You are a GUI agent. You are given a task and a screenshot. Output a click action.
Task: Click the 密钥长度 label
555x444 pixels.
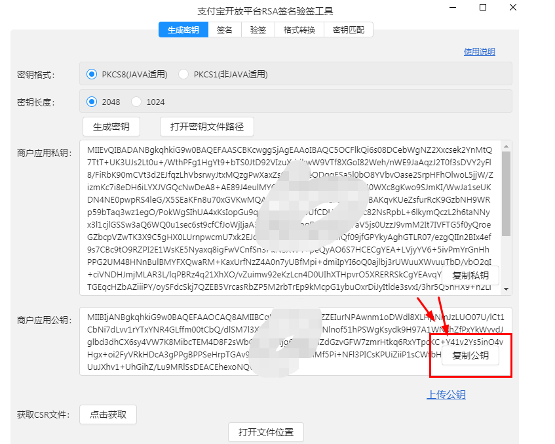point(36,102)
